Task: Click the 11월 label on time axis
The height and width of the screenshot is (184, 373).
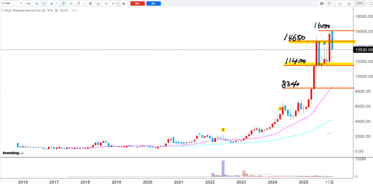Action: (329, 181)
